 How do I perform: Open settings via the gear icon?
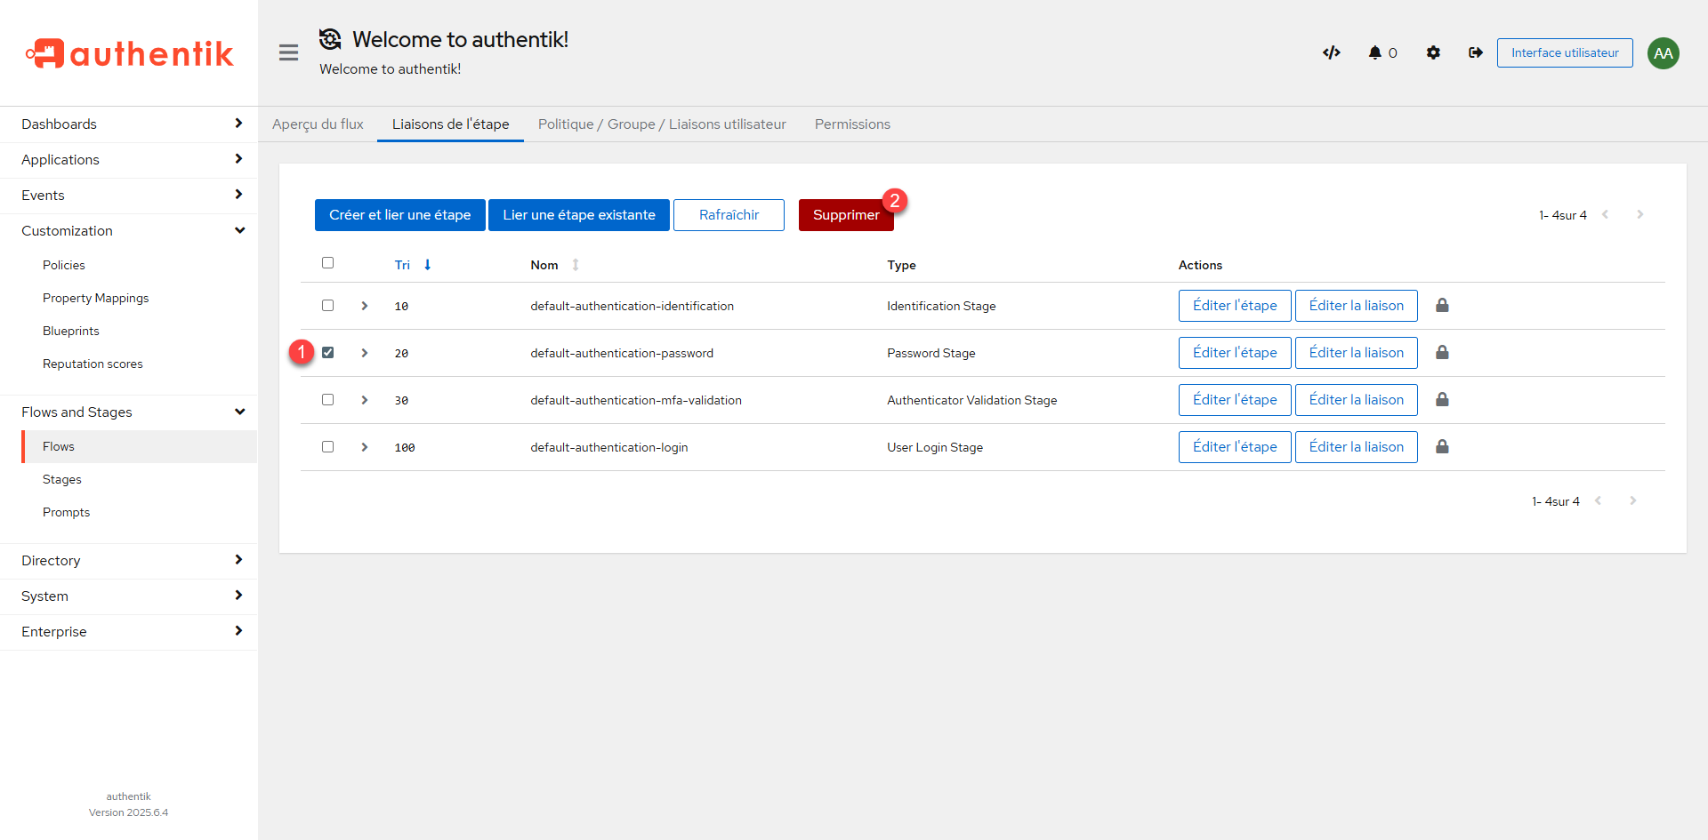pyautogui.click(x=1433, y=53)
